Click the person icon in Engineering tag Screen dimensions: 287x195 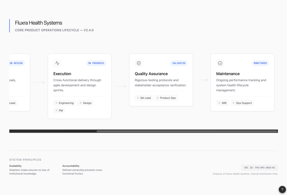[x=56, y=103]
